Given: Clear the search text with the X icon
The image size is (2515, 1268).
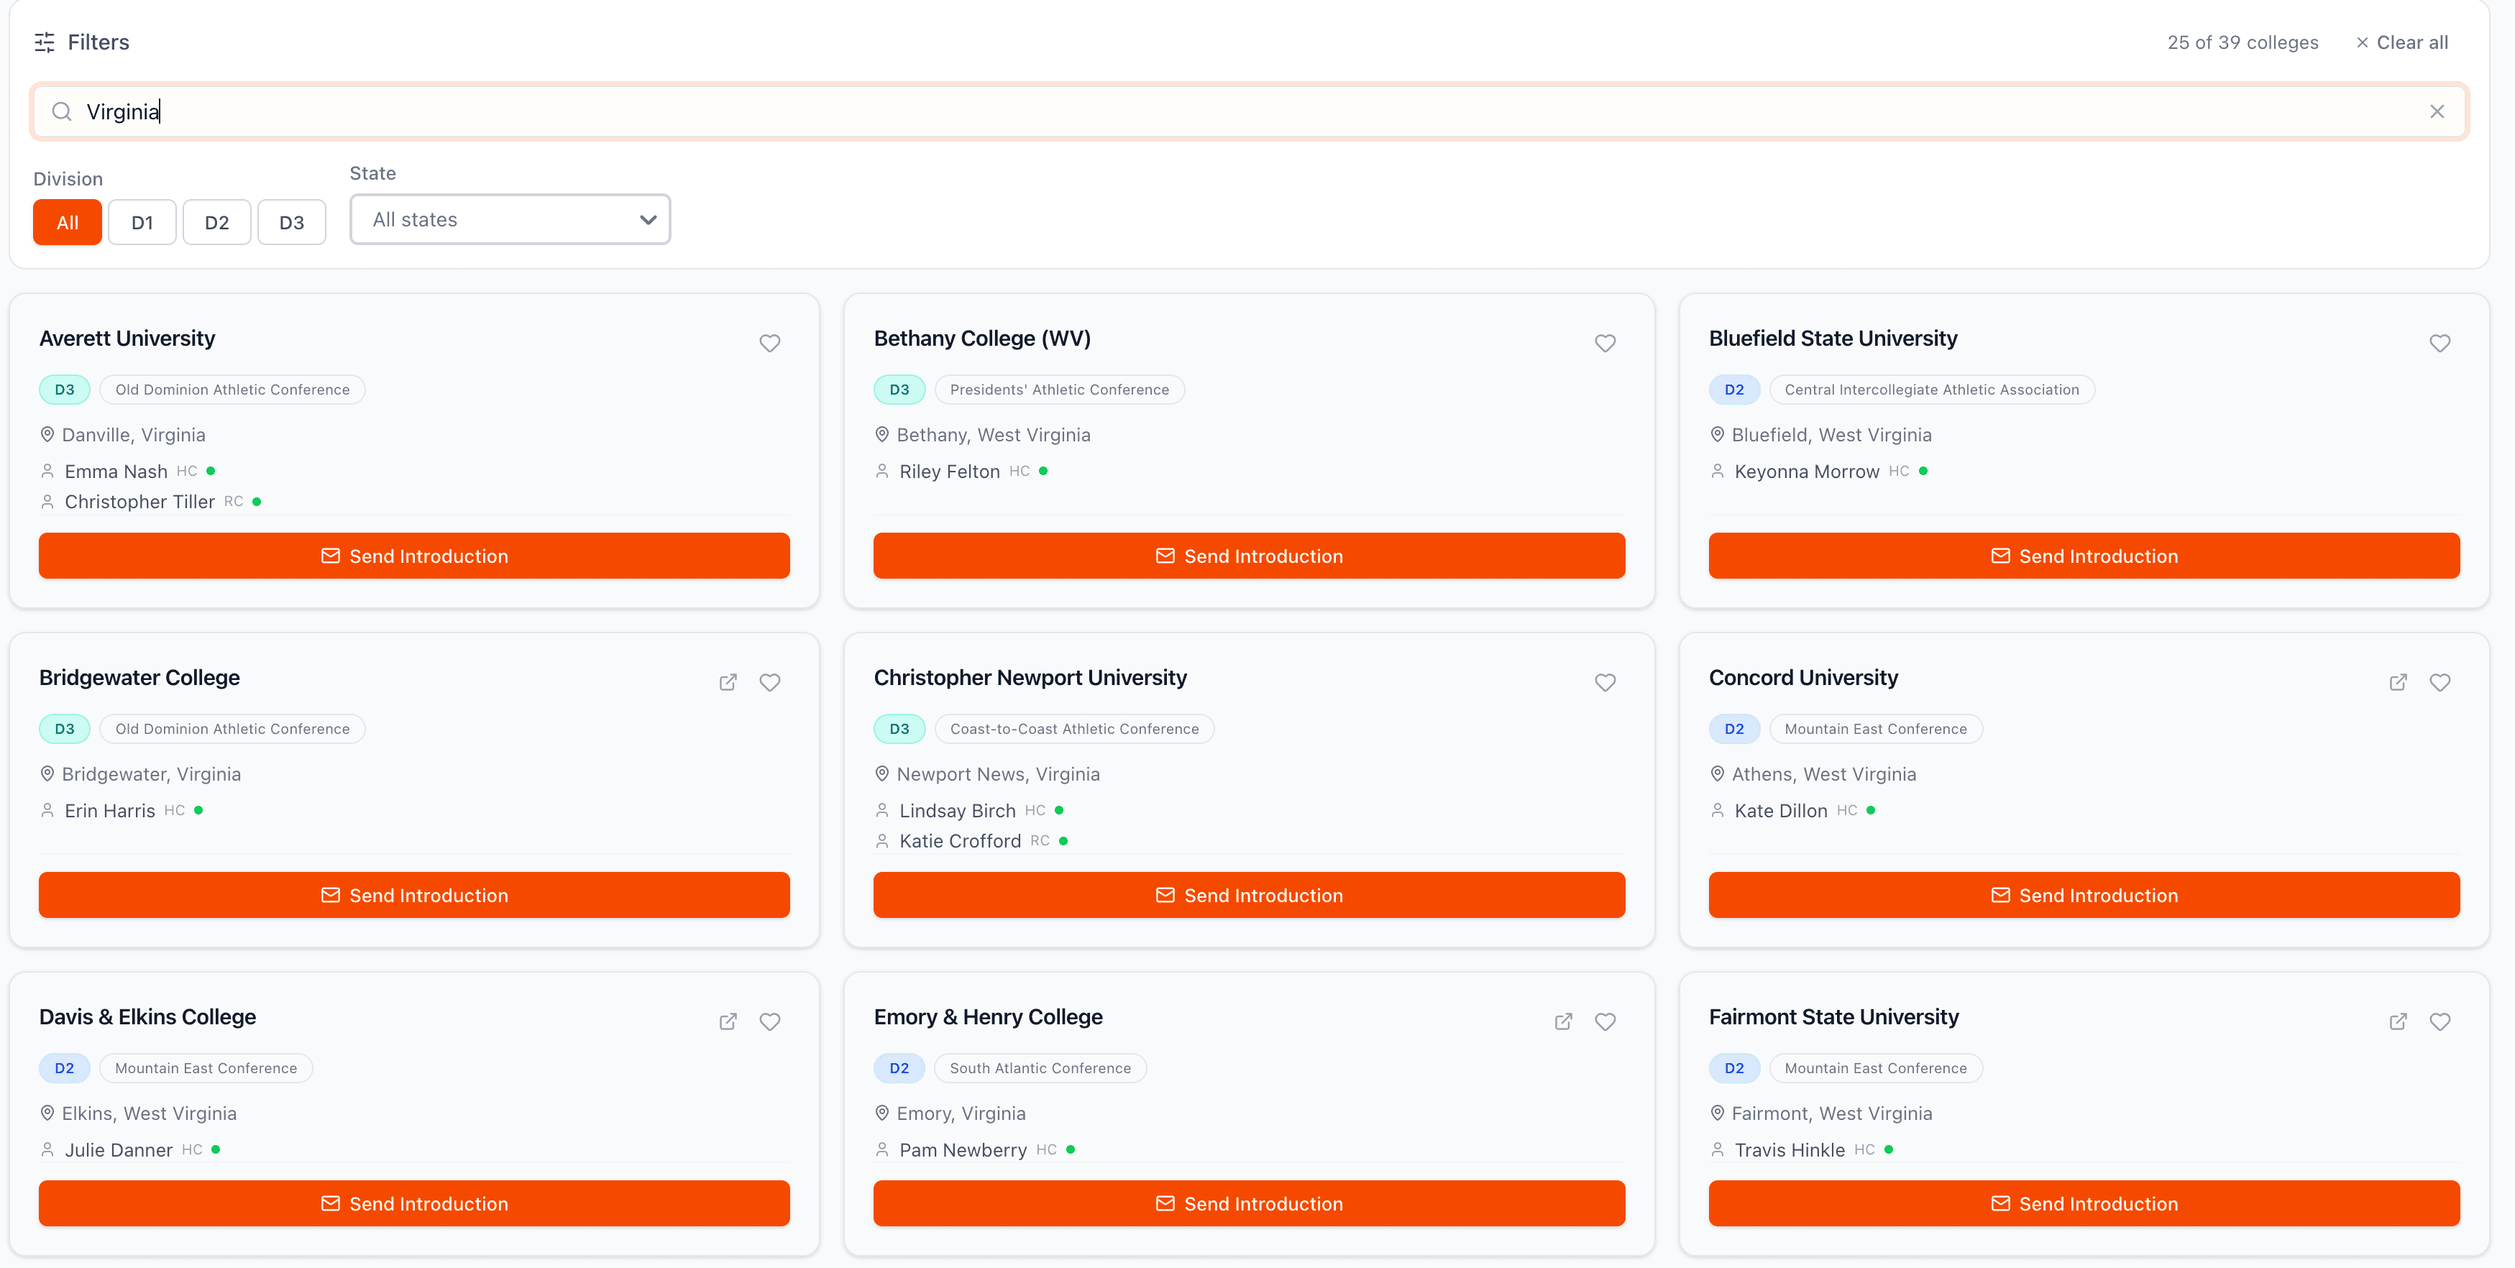Looking at the screenshot, I should (2437, 111).
